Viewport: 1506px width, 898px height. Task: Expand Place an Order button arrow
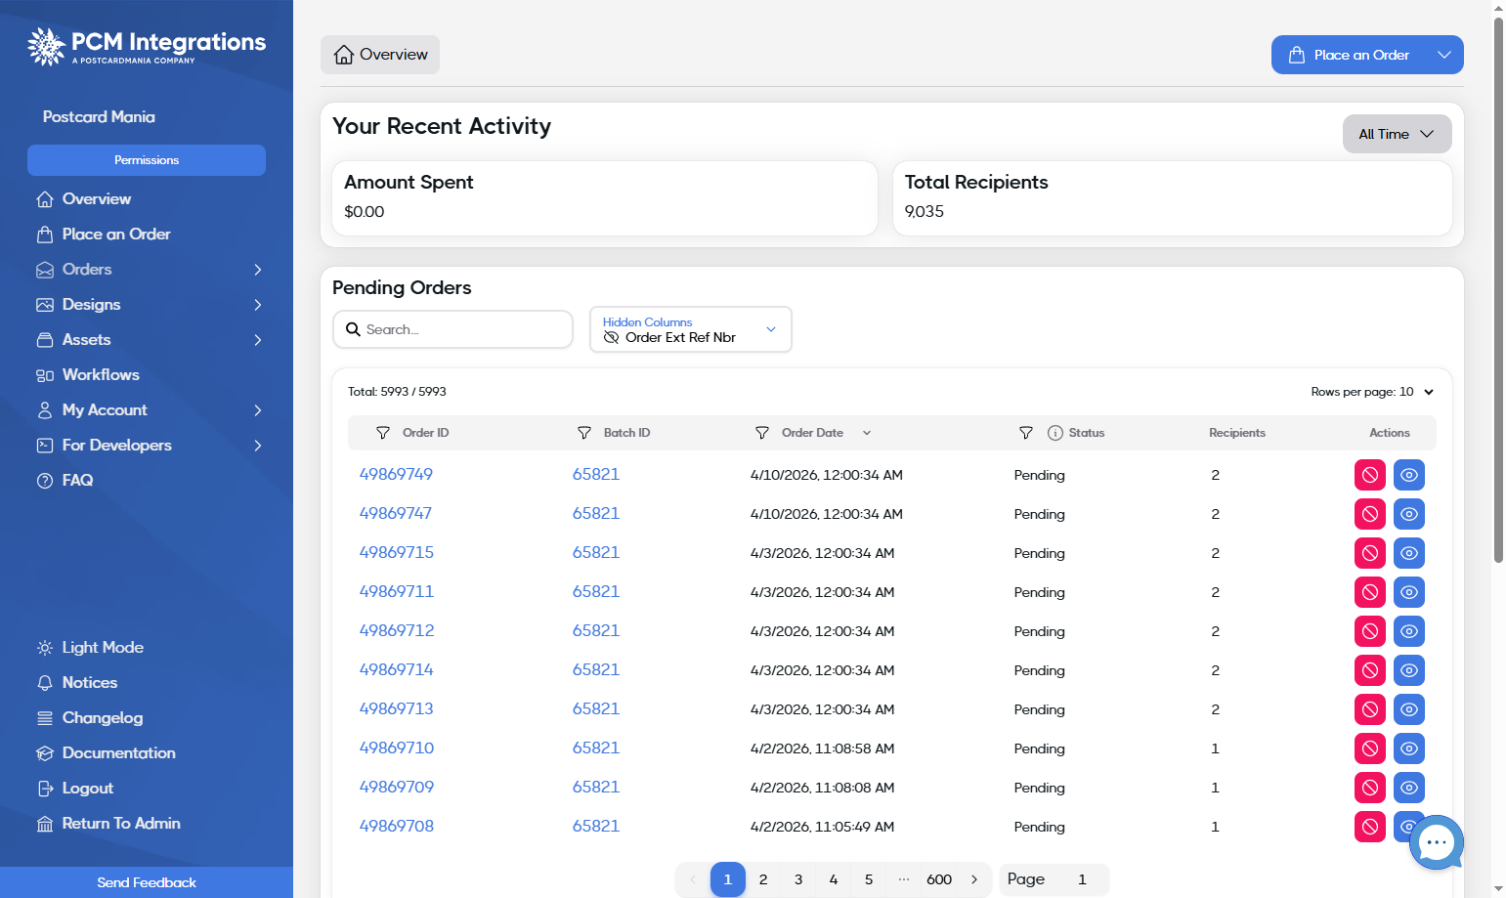1443,55
